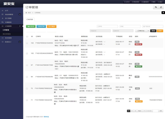Focus the 用户手机号 search input
Viewport: 165px width, 119px height.
153,26
